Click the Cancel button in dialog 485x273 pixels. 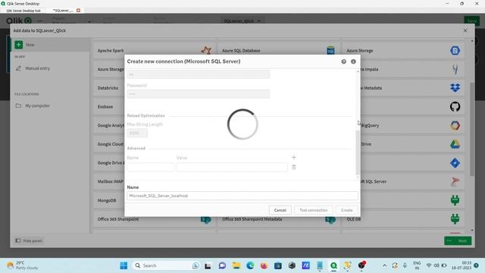(x=280, y=210)
